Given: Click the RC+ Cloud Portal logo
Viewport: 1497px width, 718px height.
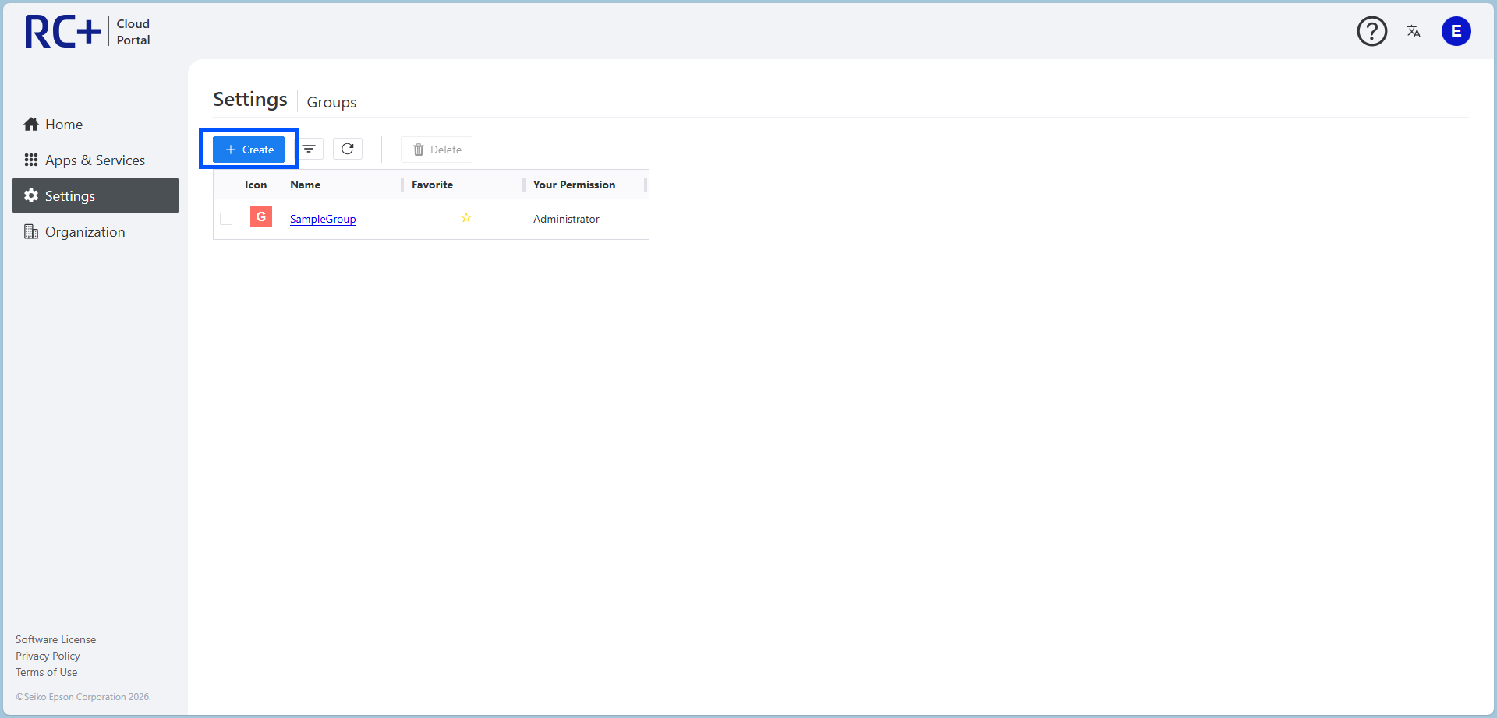Looking at the screenshot, I should pyautogui.click(x=87, y=32).
